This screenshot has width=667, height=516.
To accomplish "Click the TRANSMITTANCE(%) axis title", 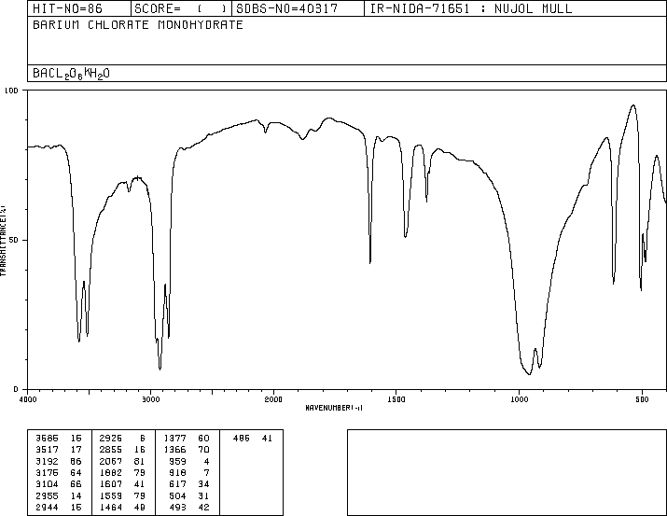I will point(3,241).
